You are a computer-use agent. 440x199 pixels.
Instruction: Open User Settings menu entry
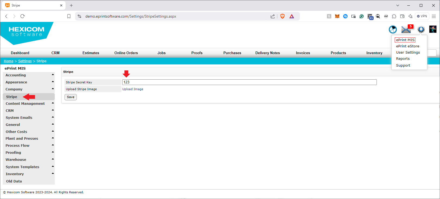408,52
